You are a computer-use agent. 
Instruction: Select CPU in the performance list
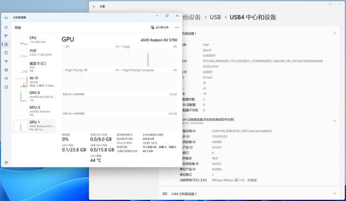click(x=35, y=40)
